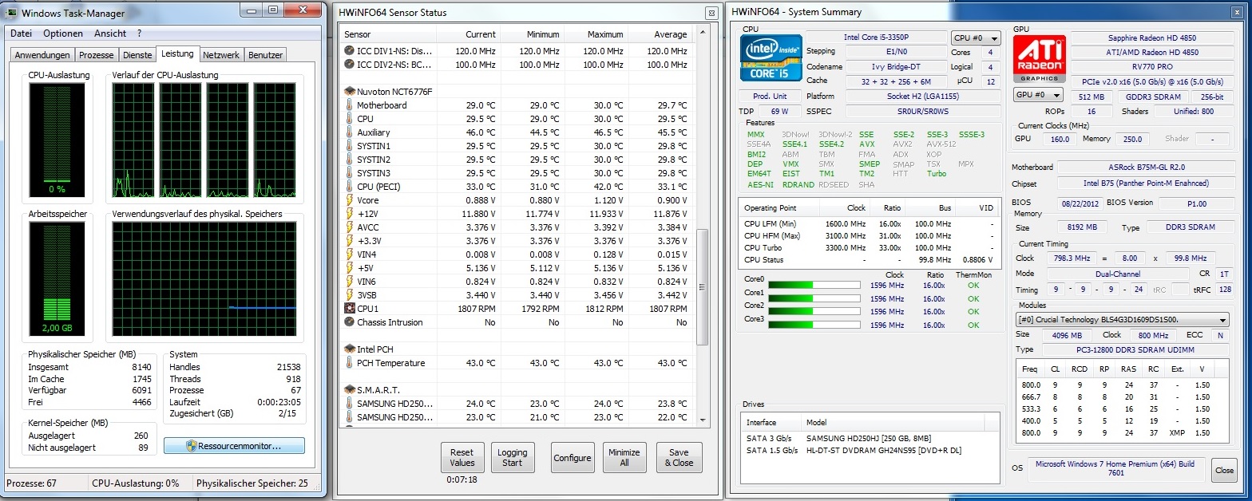Image resolution: width=1252 pixels, height=501 pixels.
Task: Click the Intel Core i5-3350P name field
Action: pos(876,37)
